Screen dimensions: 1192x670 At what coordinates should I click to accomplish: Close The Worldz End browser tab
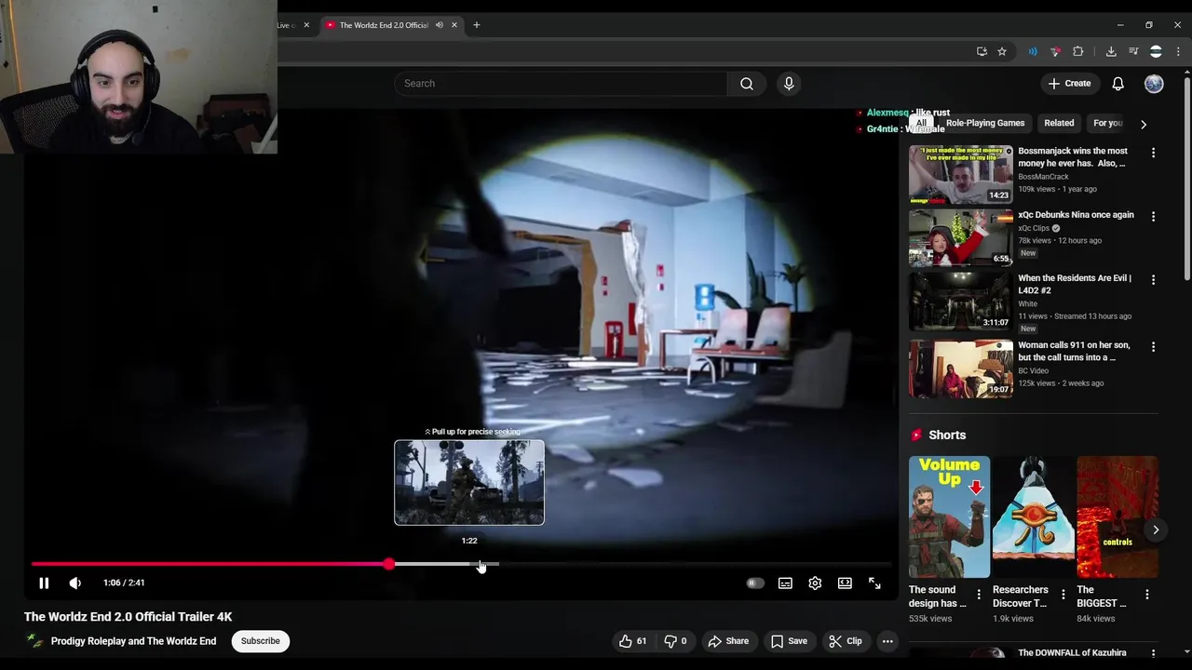click(454, 25)
